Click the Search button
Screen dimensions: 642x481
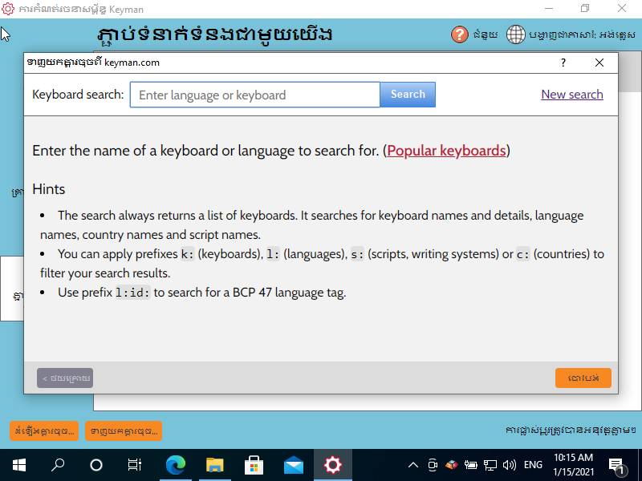408,95
